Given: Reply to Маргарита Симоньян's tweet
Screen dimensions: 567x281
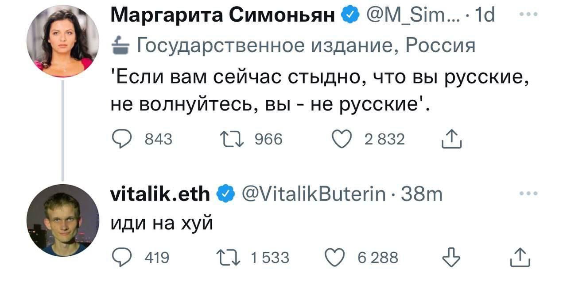Looking at the screenshot, I should [x=121, y=140].
